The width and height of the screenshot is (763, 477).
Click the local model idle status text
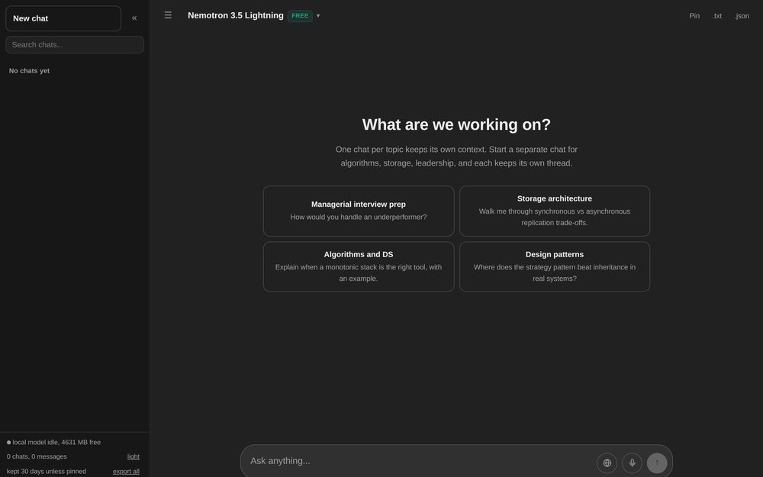56,443
